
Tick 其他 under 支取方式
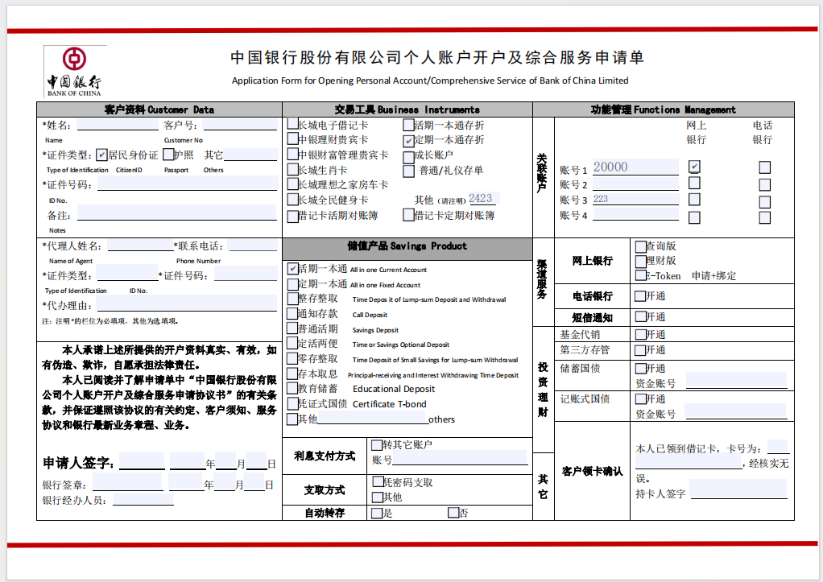tap(378, 497)
